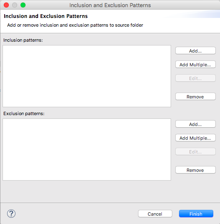The image size is (220, 224).
Task: Click the green zoom window button
Action: (x=23, y=5)
